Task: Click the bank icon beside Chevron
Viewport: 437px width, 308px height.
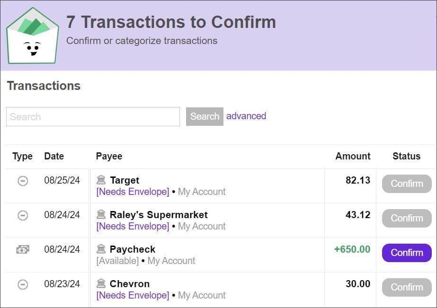Action: (x=101, y=283)
